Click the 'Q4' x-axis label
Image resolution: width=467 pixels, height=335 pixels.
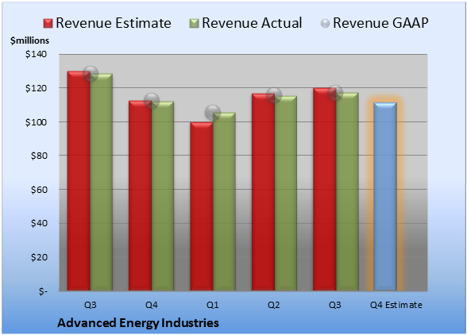(x=151, y=305)
